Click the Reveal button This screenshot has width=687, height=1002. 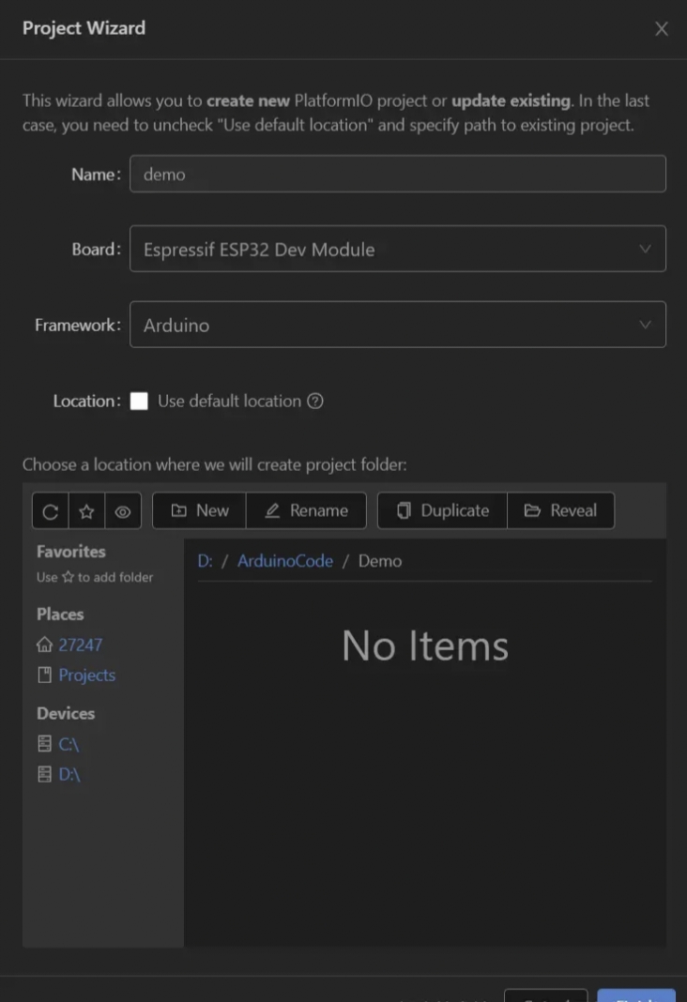(561, 510)
